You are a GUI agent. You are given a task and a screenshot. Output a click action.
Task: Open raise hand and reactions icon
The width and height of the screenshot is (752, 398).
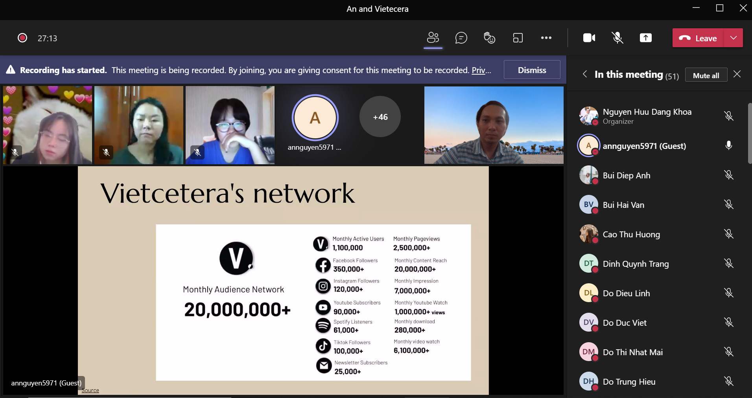click(489, 38)
